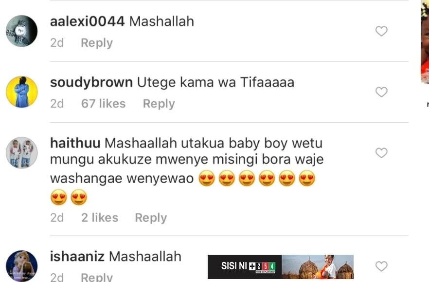Tap heart icon on haithuu's comment

381,152
